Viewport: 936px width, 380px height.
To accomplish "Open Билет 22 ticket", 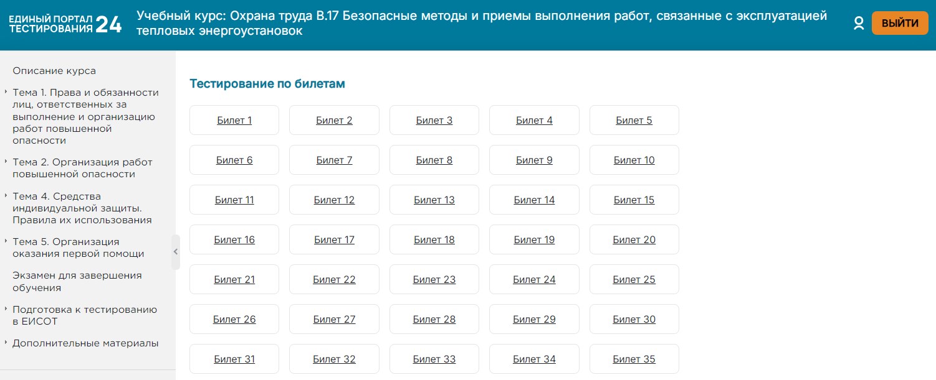I will pyautogui.click(x=334, y=280).
